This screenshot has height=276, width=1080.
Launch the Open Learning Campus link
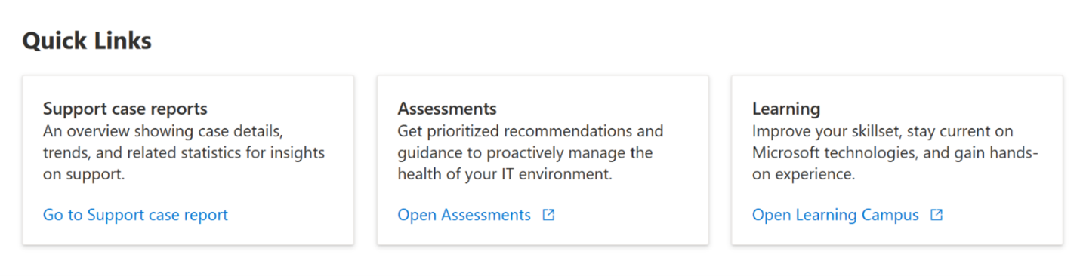point(835,215)
